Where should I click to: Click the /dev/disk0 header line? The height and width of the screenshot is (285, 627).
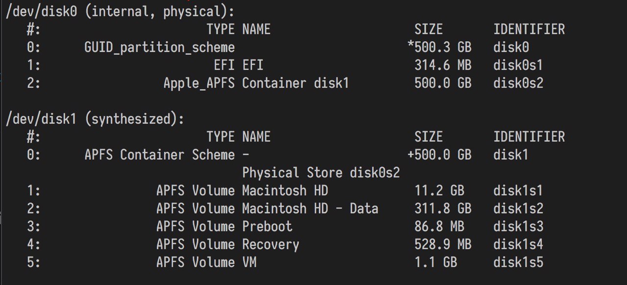pyautogui.click(x=120, y=11)
